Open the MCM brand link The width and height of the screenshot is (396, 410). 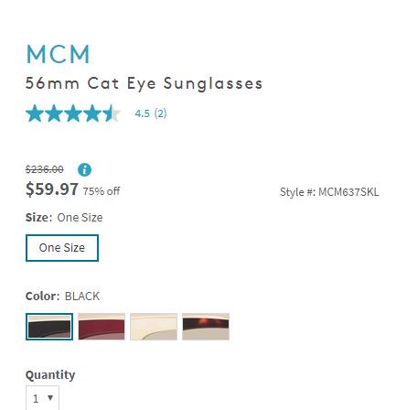[x=58, y=54]
